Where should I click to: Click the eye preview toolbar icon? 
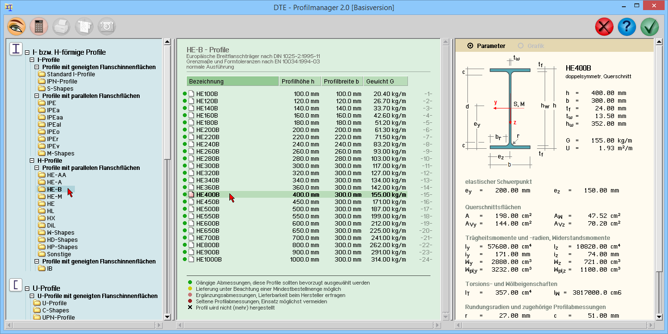tap(16, 26)
